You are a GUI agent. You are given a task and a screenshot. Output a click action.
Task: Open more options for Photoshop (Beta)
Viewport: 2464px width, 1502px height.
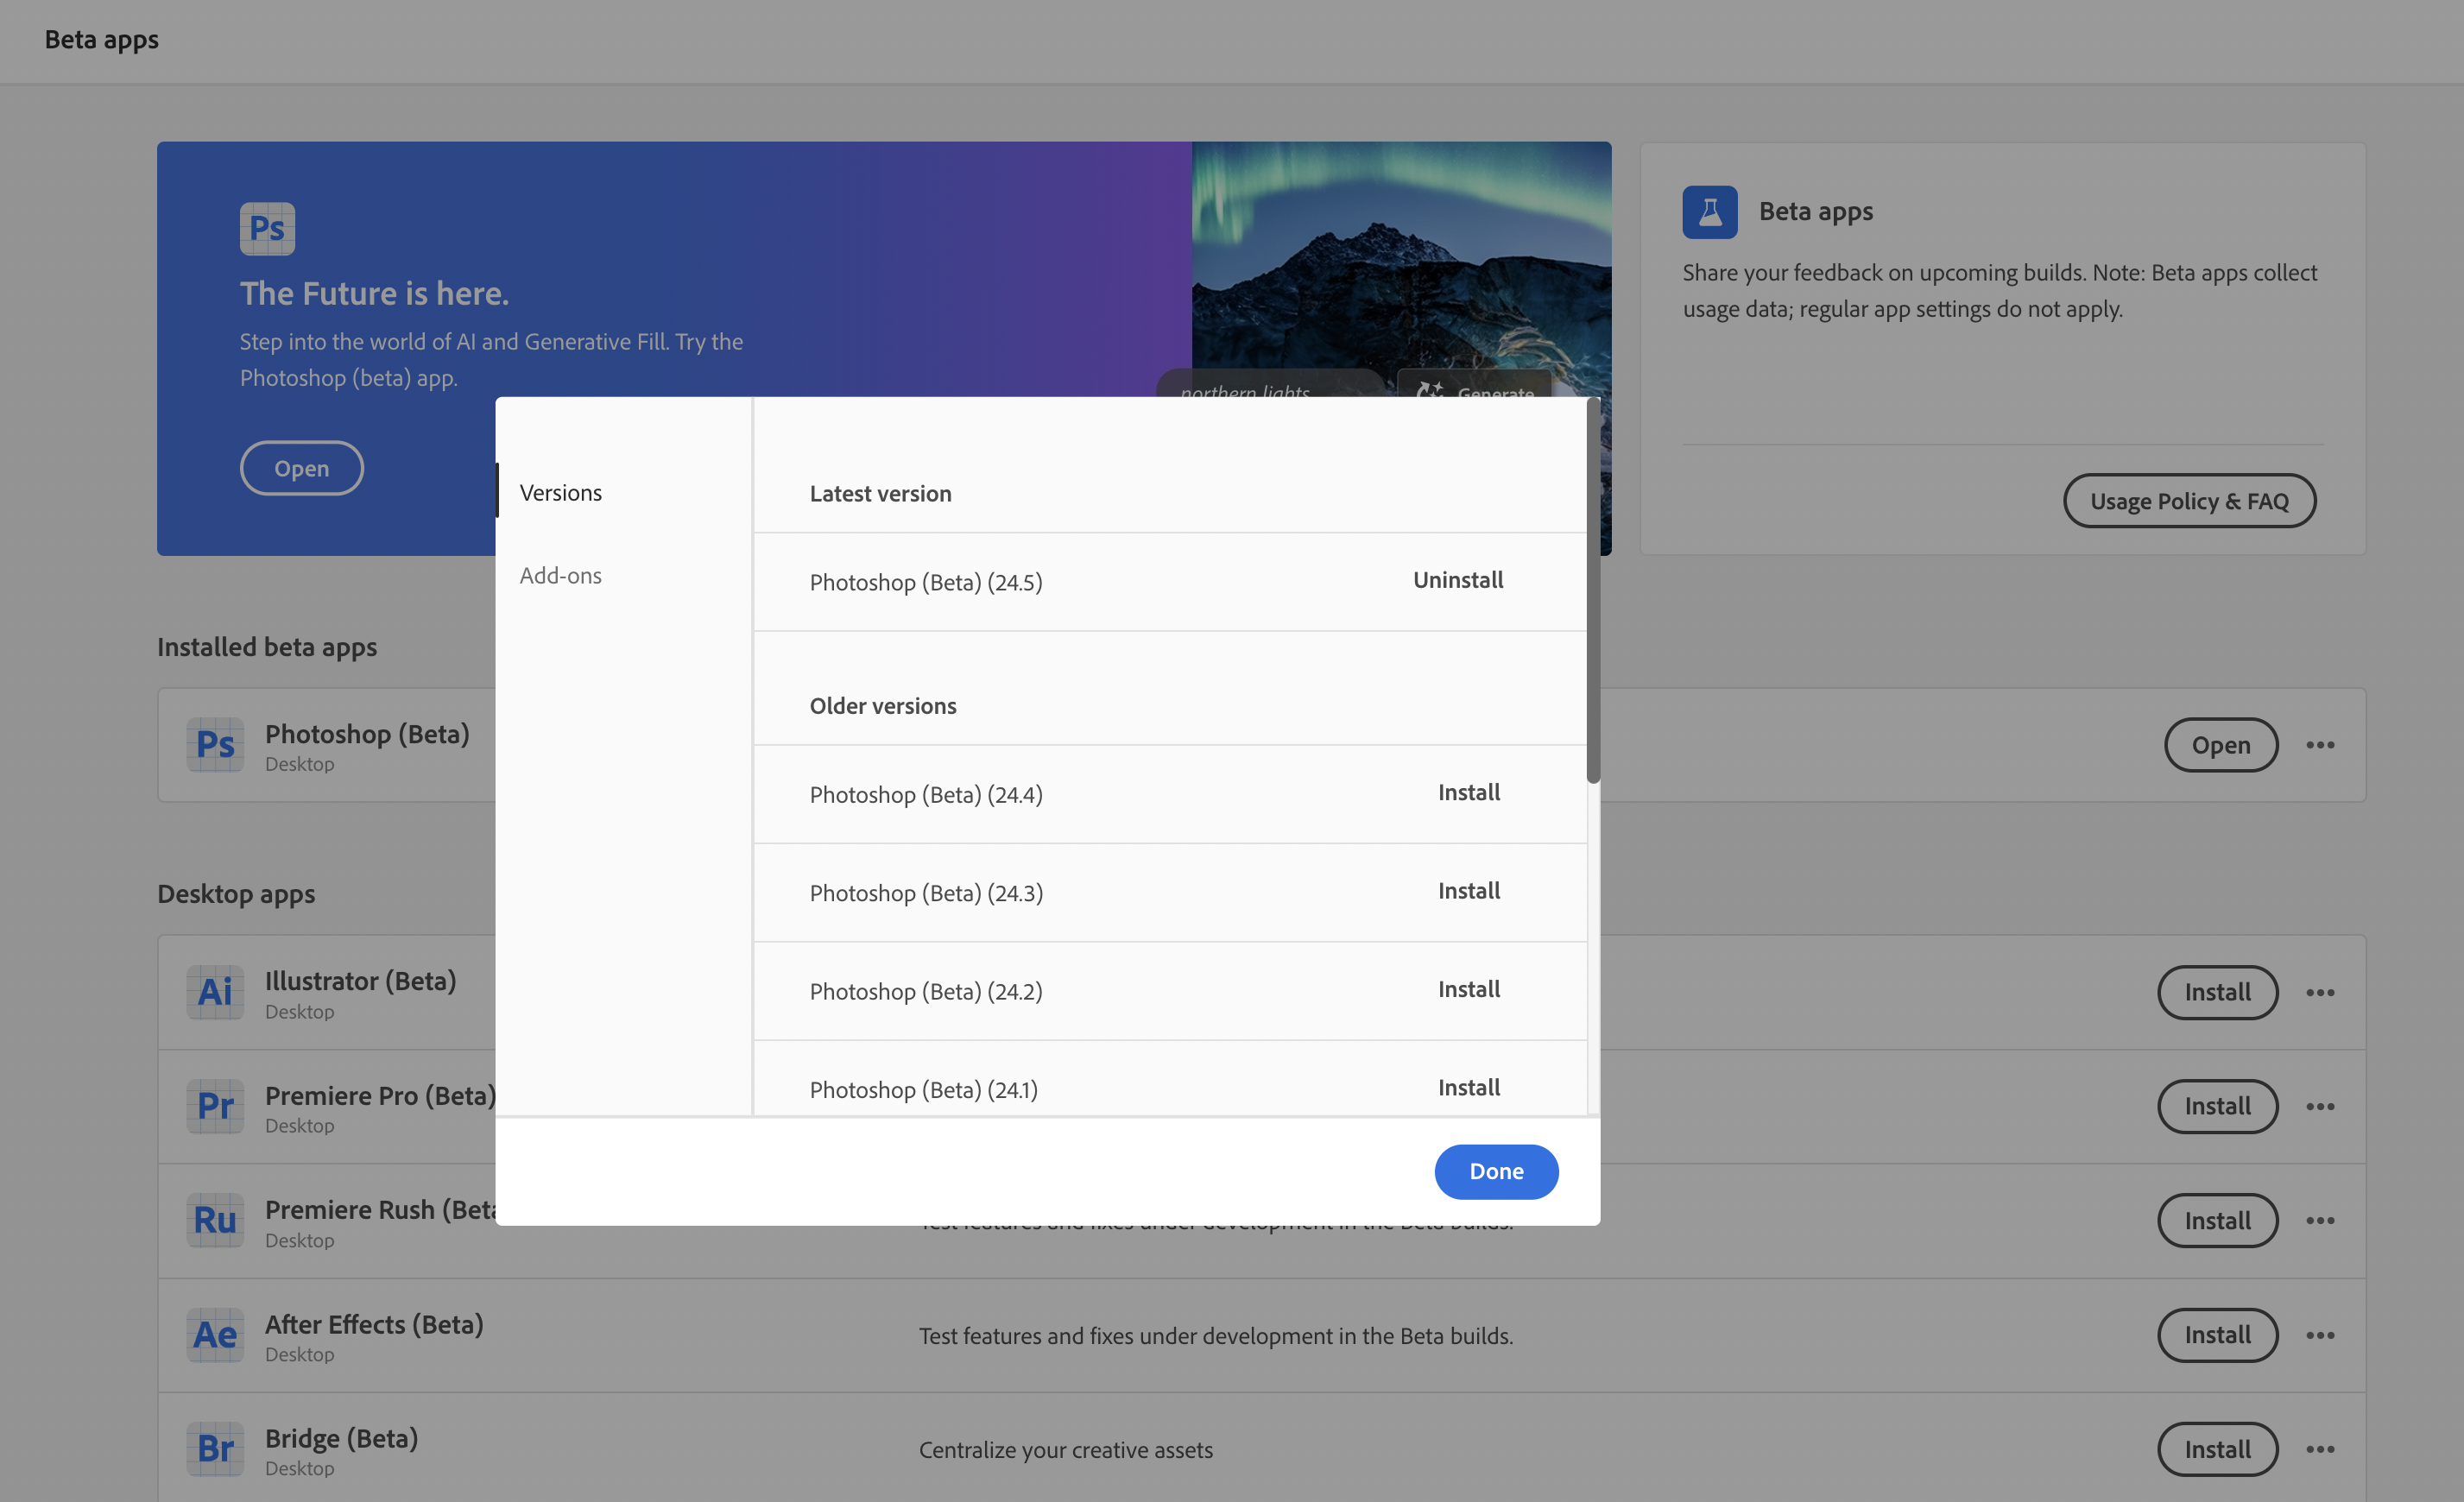pyautogui.click(x=2320, y=745)
